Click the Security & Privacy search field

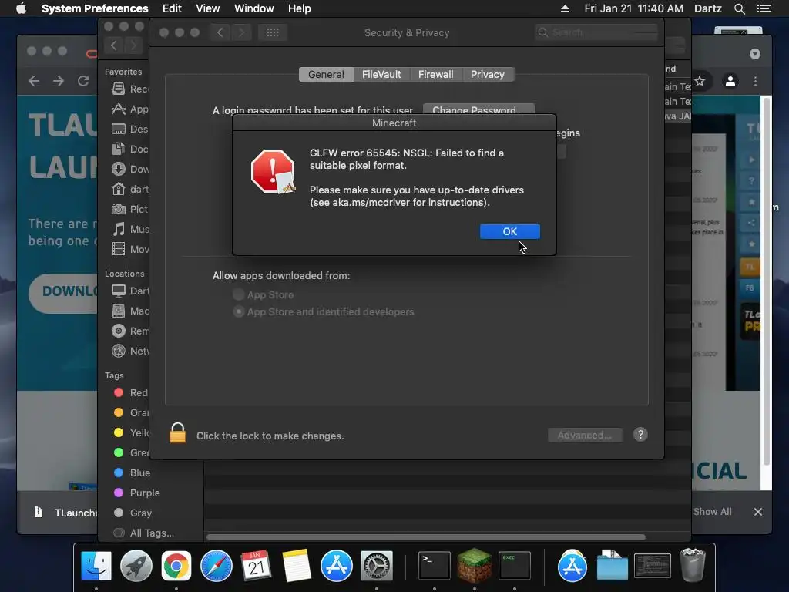click(x=596, y=32)
